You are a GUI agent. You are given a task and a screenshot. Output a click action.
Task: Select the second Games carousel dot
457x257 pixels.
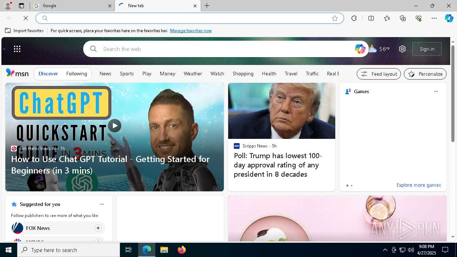click(x=352, y=186)
